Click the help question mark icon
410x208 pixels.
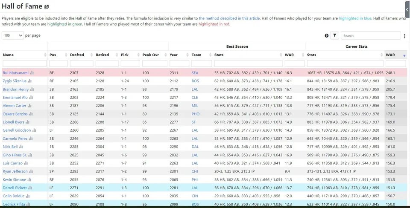(x=327, y=35)
